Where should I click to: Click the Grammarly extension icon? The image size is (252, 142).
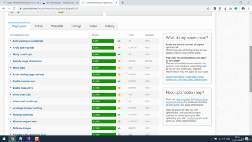pyautogui.click(x=236, y=9)
